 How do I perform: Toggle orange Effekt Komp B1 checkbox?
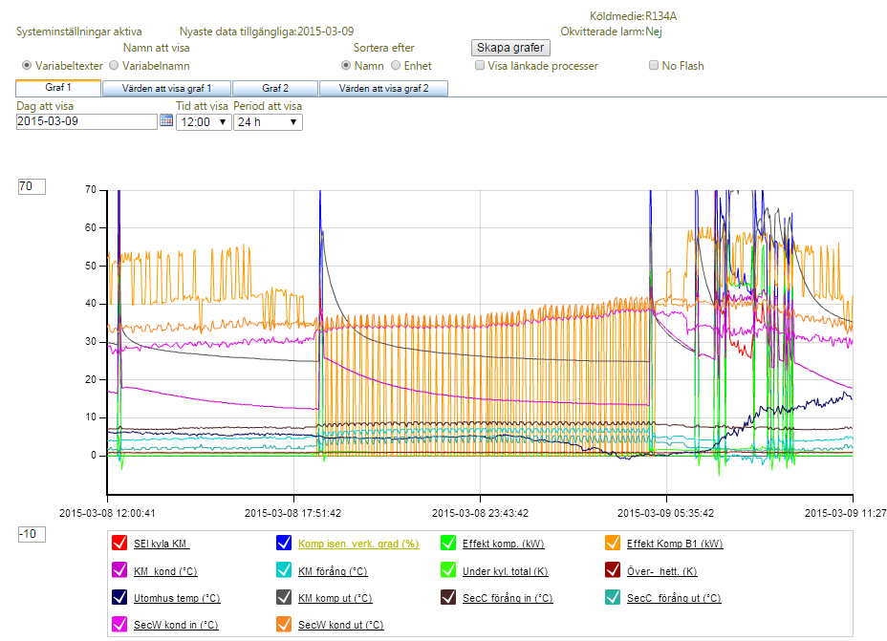coord(613,543)
